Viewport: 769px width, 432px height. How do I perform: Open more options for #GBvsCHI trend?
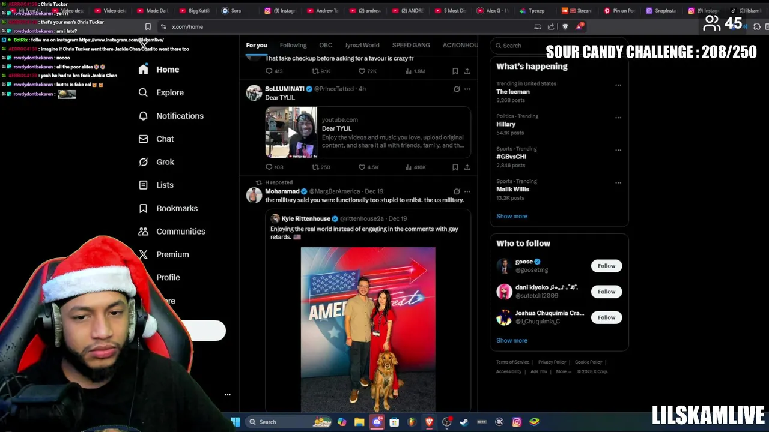618,150
